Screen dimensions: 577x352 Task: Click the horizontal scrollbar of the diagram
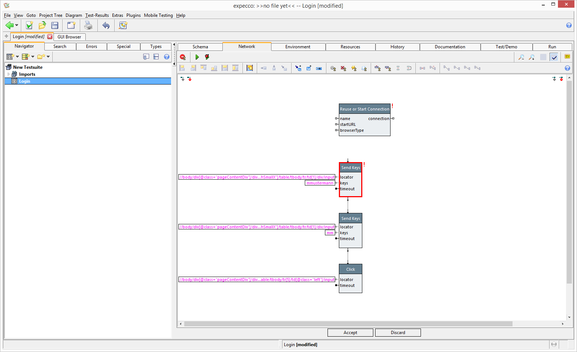point(348,324)
